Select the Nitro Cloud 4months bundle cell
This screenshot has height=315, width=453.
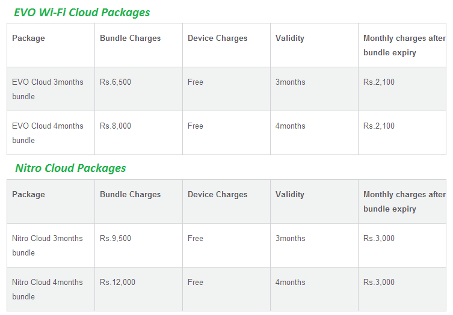point(51,289)
